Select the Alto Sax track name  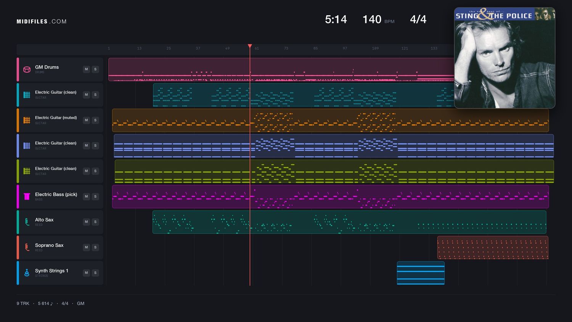coord(44,220)
